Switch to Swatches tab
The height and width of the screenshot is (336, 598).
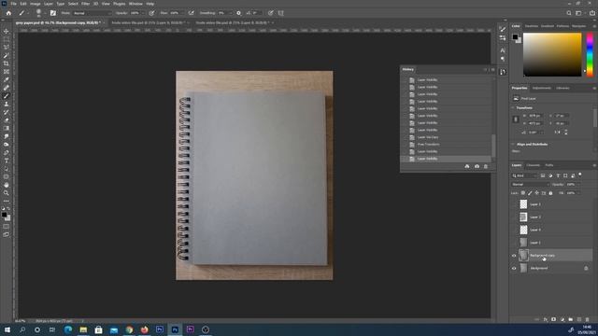click(532, 26)
